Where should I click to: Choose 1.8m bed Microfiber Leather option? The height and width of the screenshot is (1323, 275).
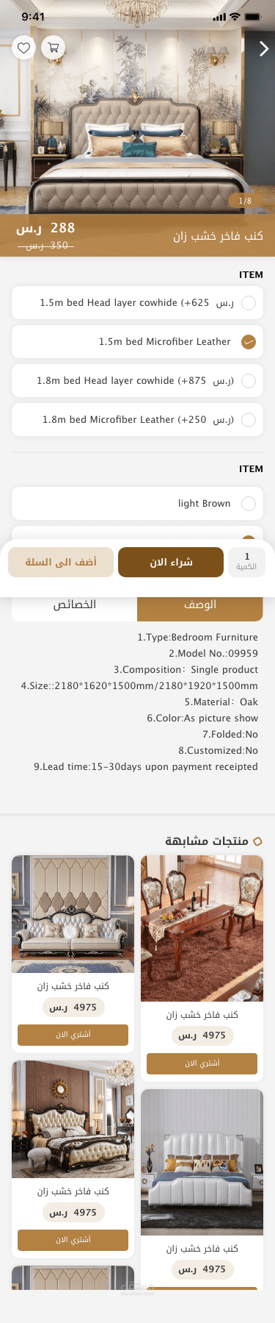[x=137, y=420]
